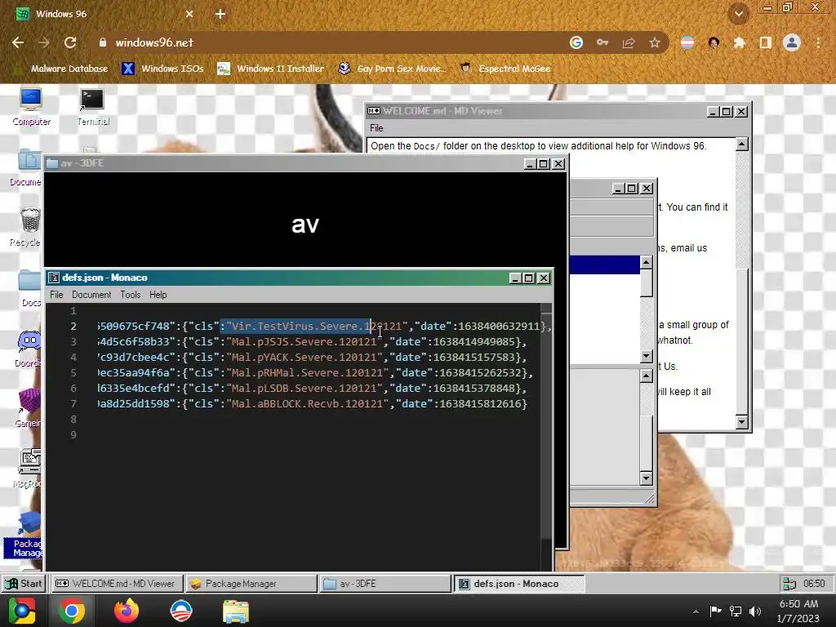Open the Computer desktop icon
This screenshot has width=836, height=627.
(x=31, y=107)
